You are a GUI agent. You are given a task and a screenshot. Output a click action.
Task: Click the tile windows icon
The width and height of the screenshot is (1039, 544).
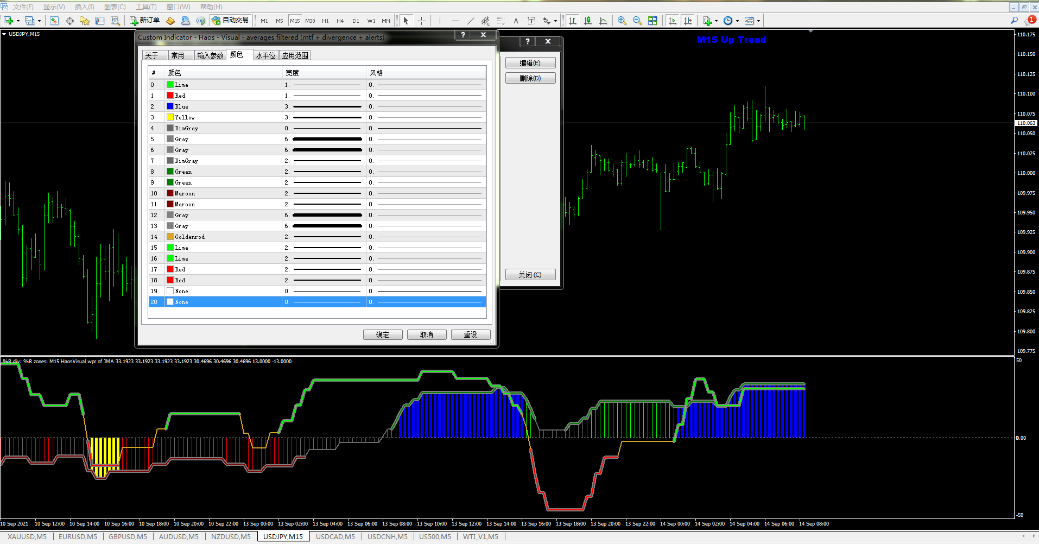coord(652,21)
